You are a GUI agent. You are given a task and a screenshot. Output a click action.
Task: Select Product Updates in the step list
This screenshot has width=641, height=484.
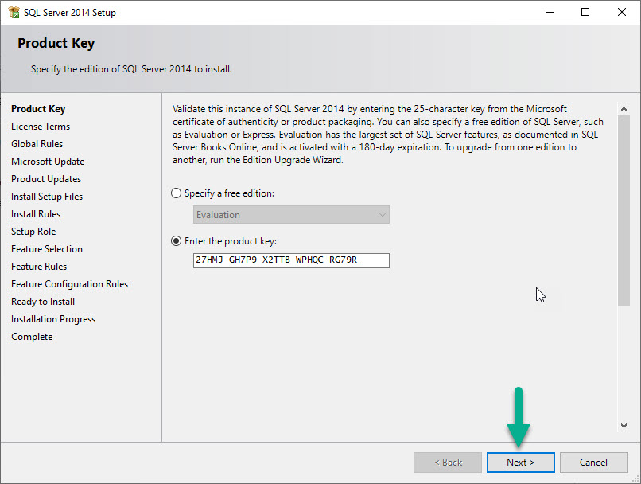[x=46, y=179]
